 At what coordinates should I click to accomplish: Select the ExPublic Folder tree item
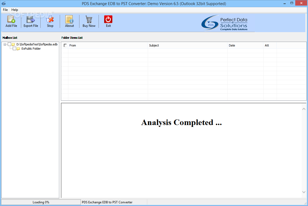[31, 49]
